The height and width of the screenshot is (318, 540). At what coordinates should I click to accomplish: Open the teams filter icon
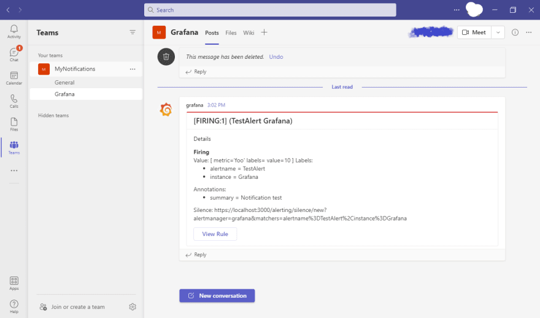(x=133, y=32)
